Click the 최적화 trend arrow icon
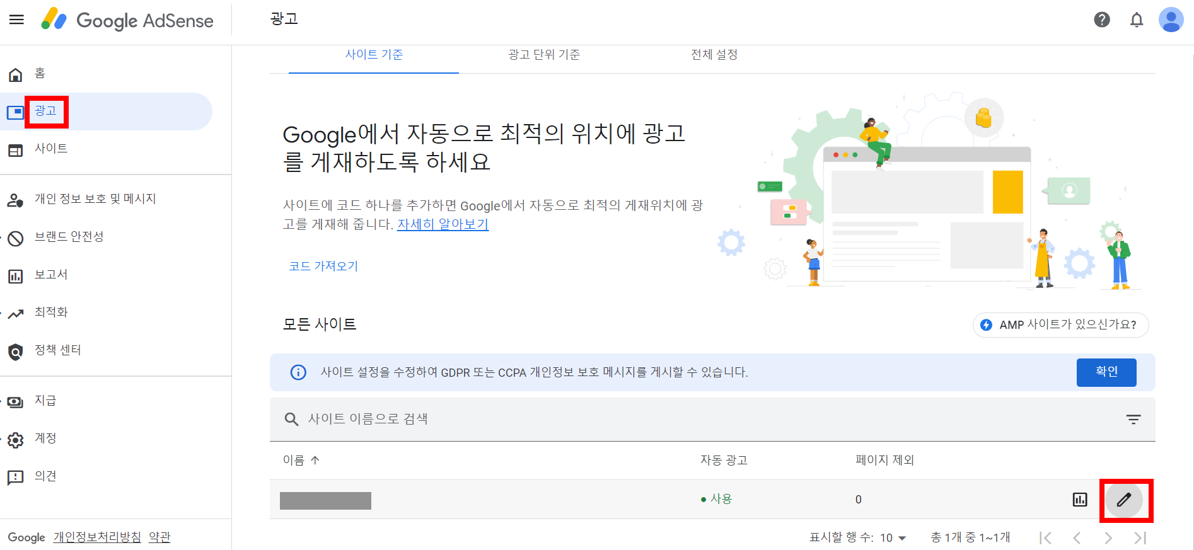The height and width of the screenshot is (550, 1194). [15, 314]
